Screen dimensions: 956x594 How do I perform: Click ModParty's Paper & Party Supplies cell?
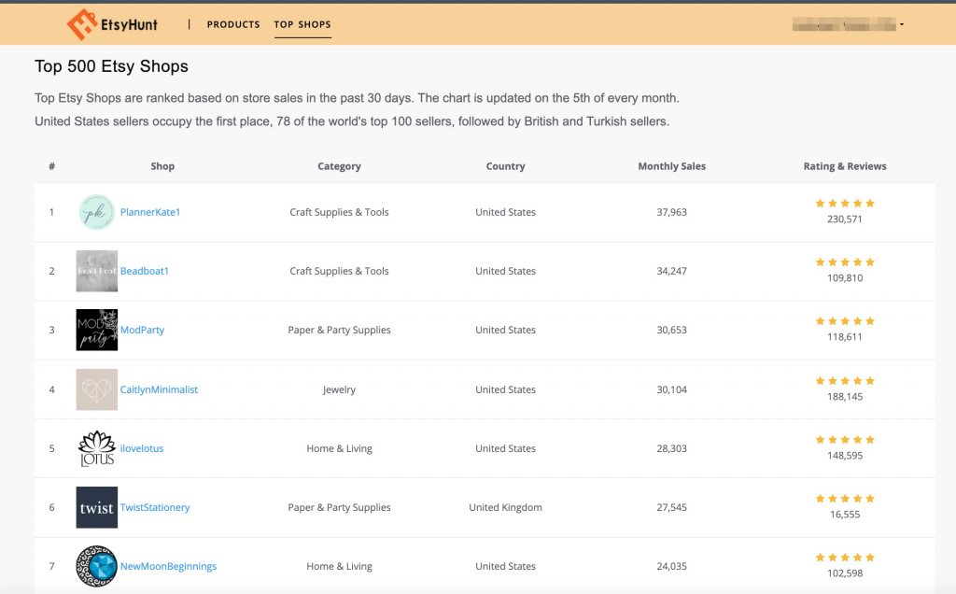(x=339, y=330)
